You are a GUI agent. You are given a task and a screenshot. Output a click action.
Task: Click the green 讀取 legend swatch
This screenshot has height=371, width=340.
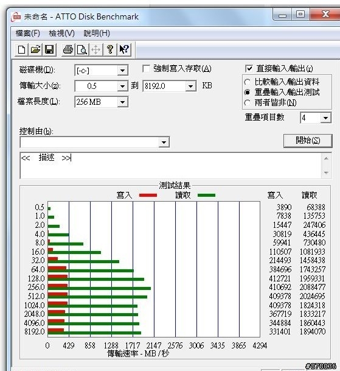point(207,195)
